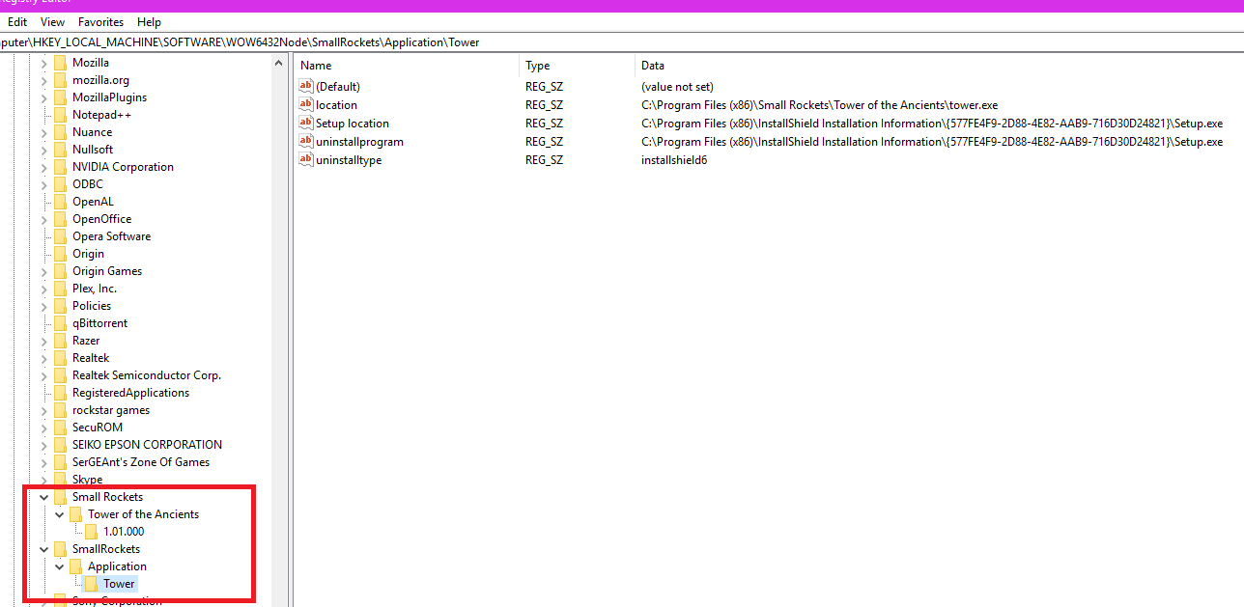This screenshot has width=1244, height=607.
Task: Click the uninstallprogram value icon
Action: coord(306,141)
